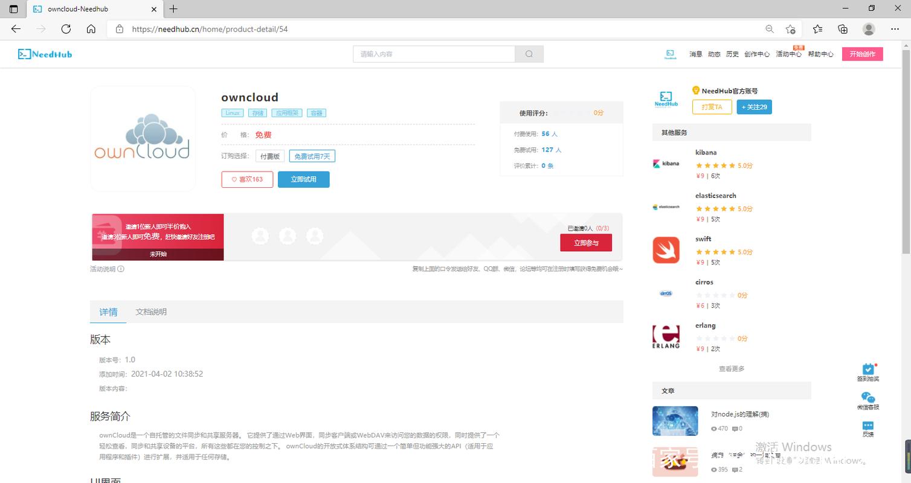Click the NeedHub logo in header
911x483 pixels.
coord(45,54)
